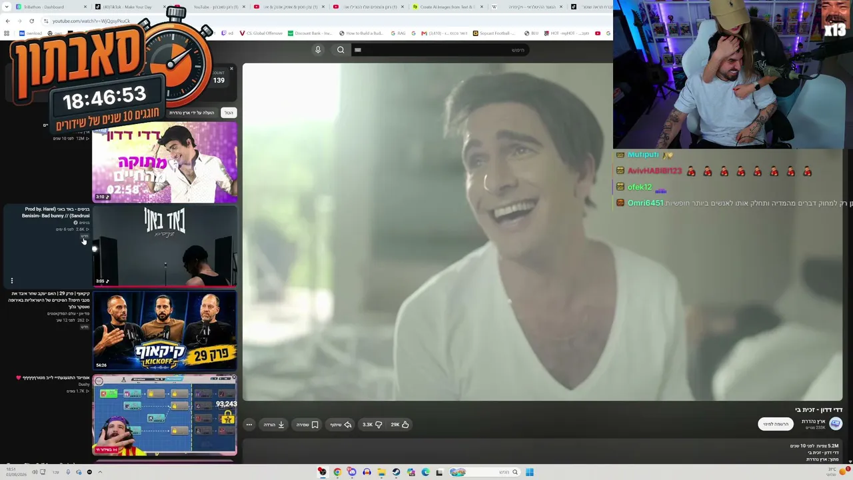Open the Windows Start menu

point(530,472)
